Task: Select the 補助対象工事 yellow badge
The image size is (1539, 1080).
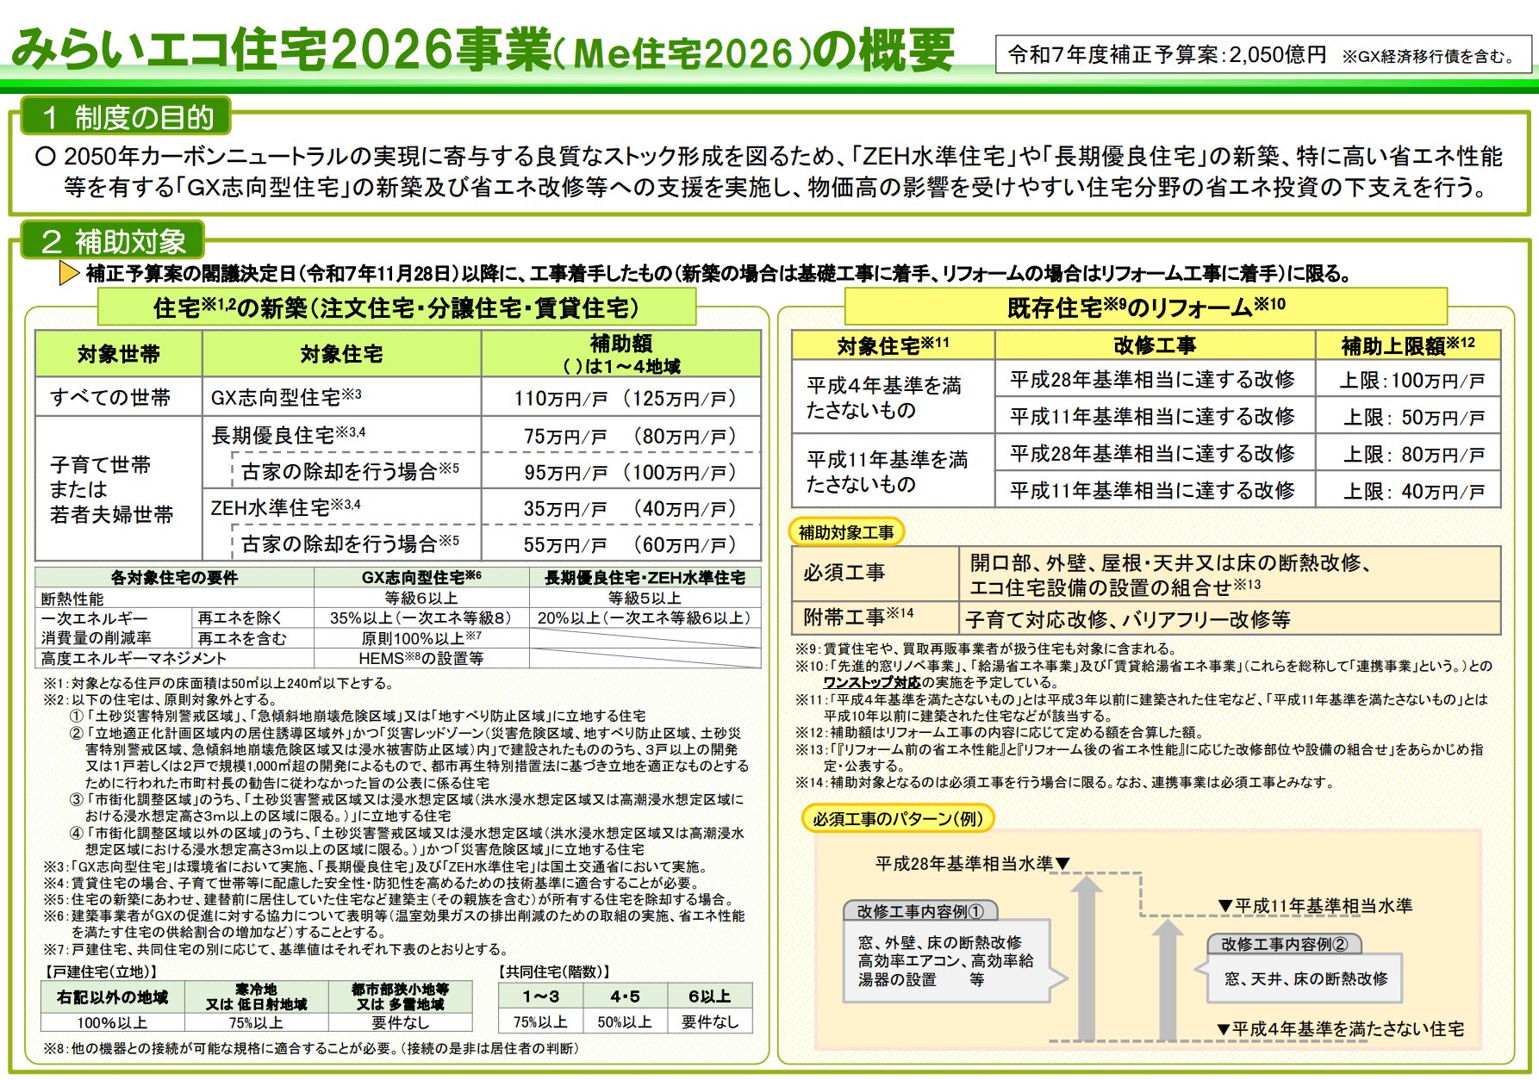Action: [847, 532]
